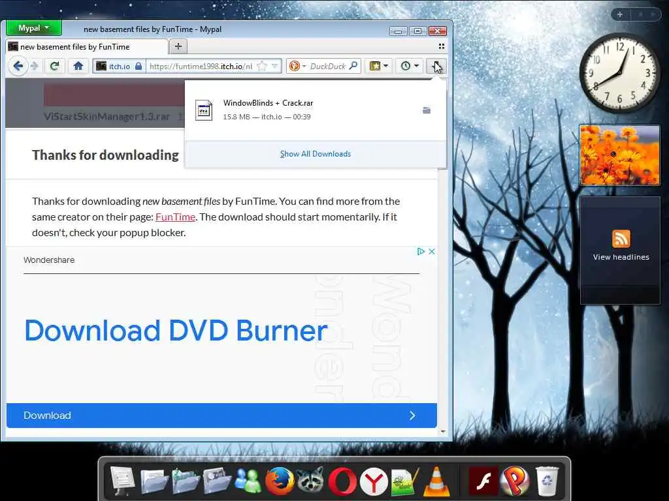Click the page scrollbar down arrow

point(443,432)
